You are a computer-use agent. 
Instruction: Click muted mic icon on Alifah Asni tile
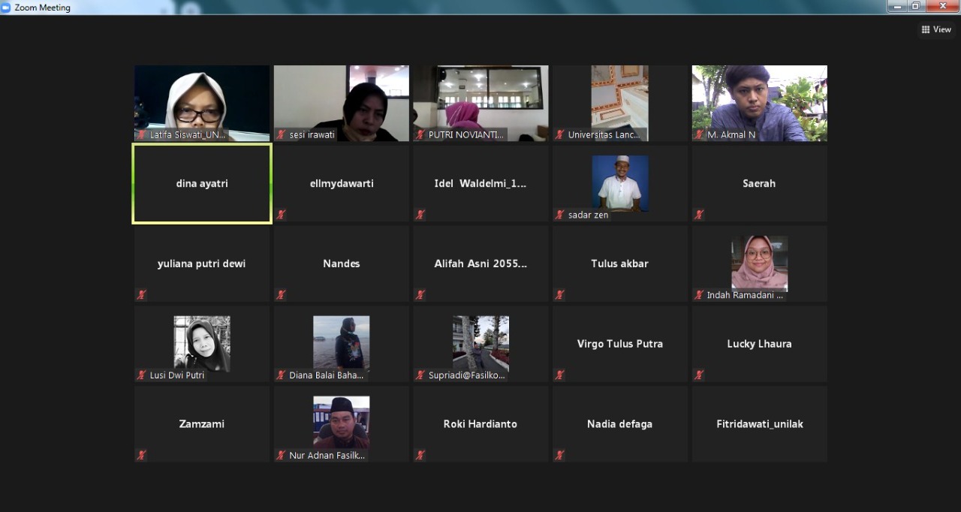pos(420,295)
